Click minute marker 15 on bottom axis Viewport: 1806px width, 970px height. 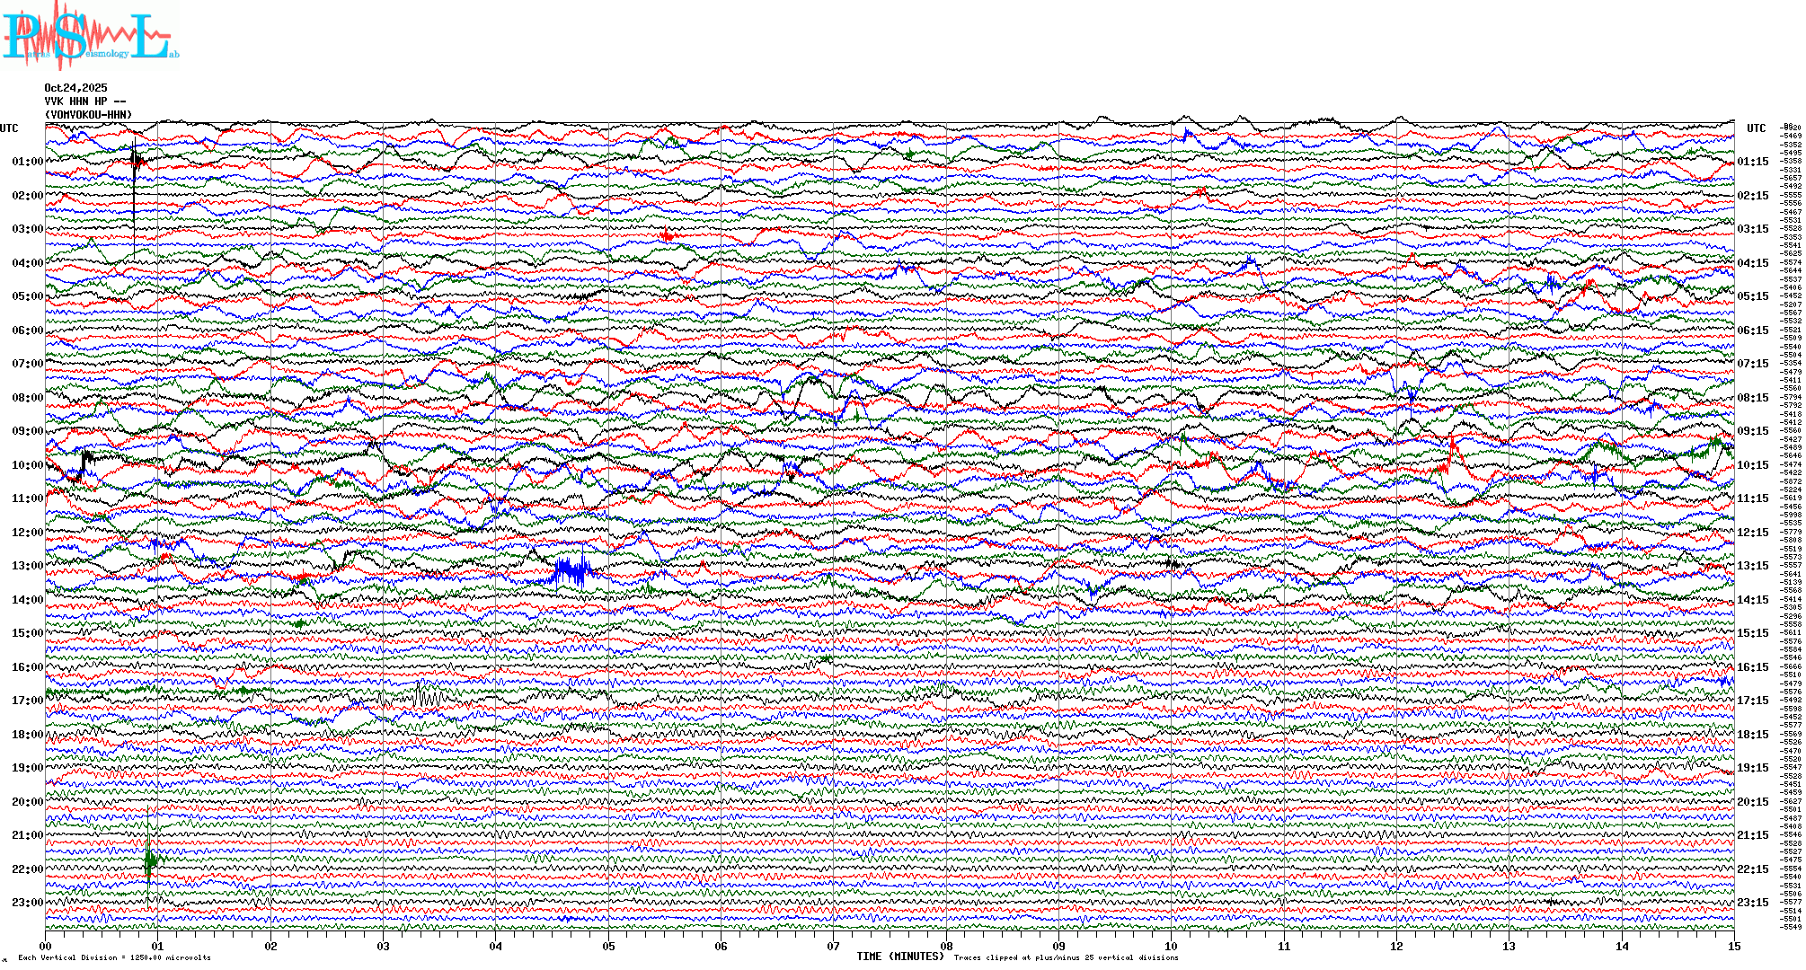tap(1734, 946)
